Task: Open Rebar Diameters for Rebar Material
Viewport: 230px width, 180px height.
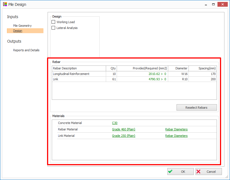Action: click(176, 129)
